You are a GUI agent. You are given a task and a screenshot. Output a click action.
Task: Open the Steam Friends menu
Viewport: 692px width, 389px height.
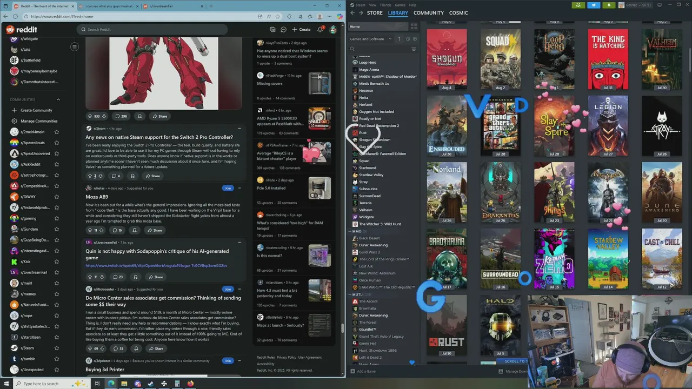pos(385,5)
